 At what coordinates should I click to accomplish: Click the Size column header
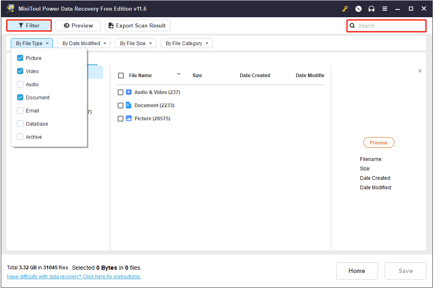197,76
